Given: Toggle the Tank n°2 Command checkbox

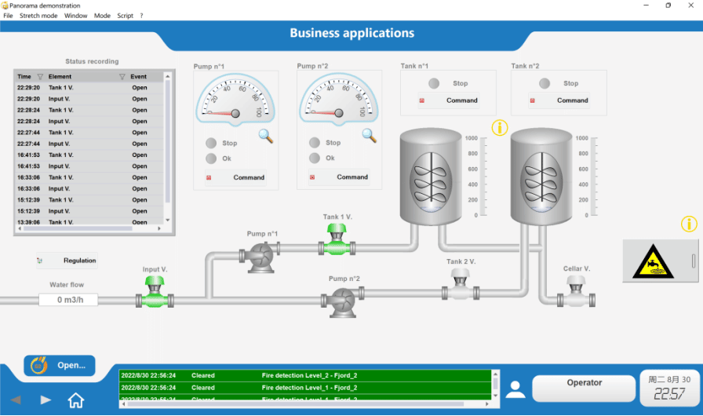Looking at the screenshot, I should pos(533,100).
